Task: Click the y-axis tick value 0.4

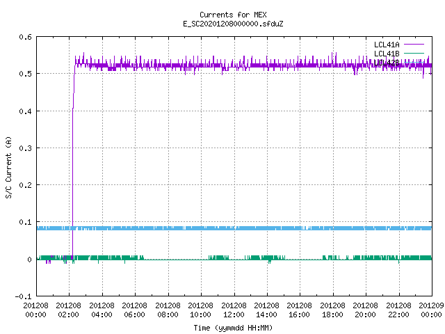Action: click(26, 111)
